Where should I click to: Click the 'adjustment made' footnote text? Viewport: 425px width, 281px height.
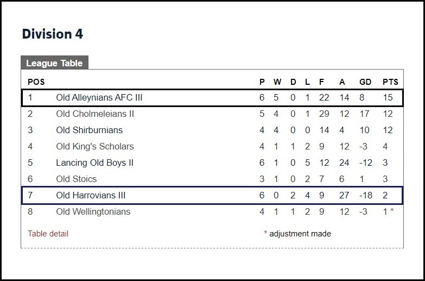click(300, 234)
